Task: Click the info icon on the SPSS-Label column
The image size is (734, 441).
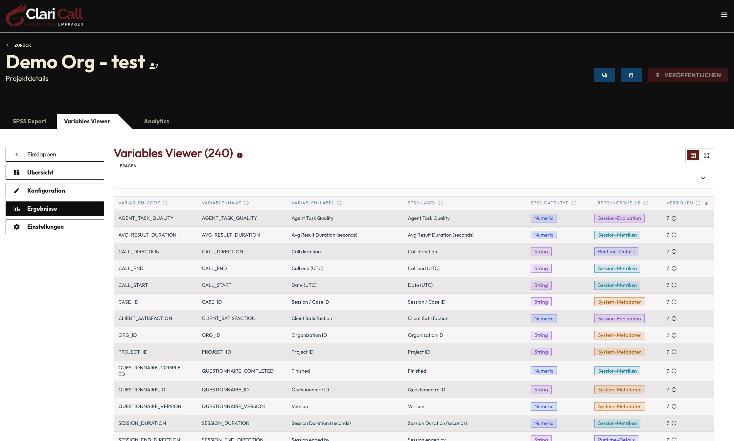Action: click(441, 203)
